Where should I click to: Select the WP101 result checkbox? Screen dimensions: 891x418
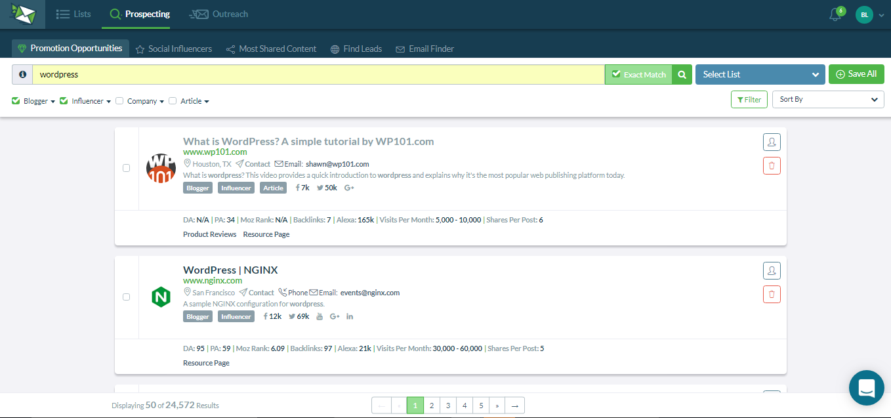(127, 168)
